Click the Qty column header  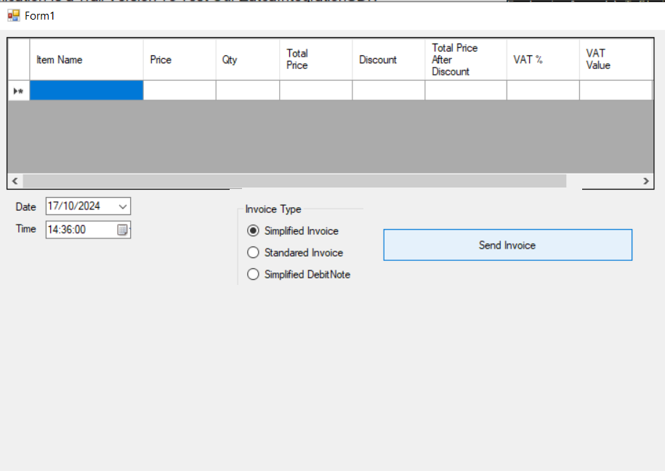click(x=247, y=60)
